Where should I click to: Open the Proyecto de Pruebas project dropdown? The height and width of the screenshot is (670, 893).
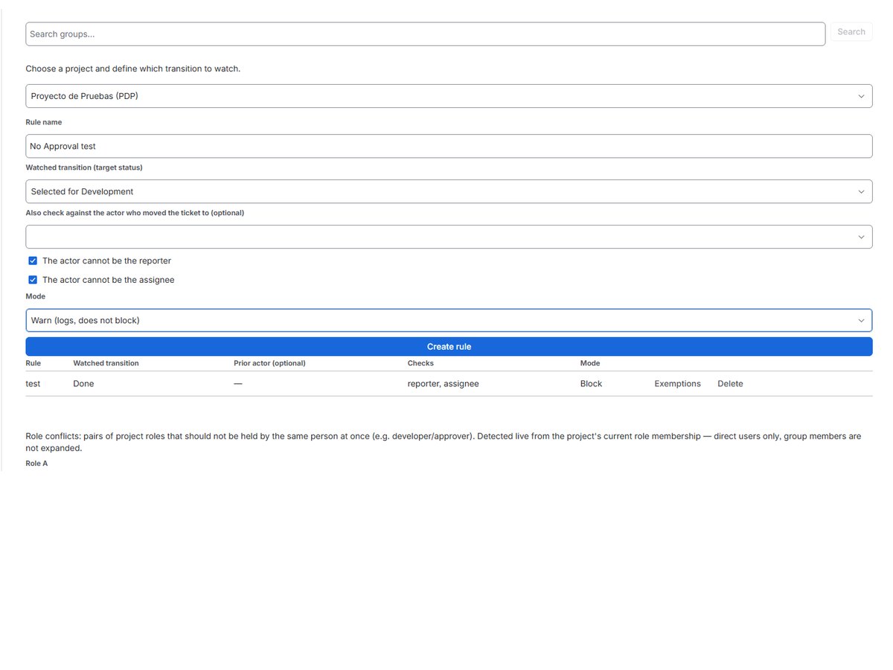tap(449, 96)
